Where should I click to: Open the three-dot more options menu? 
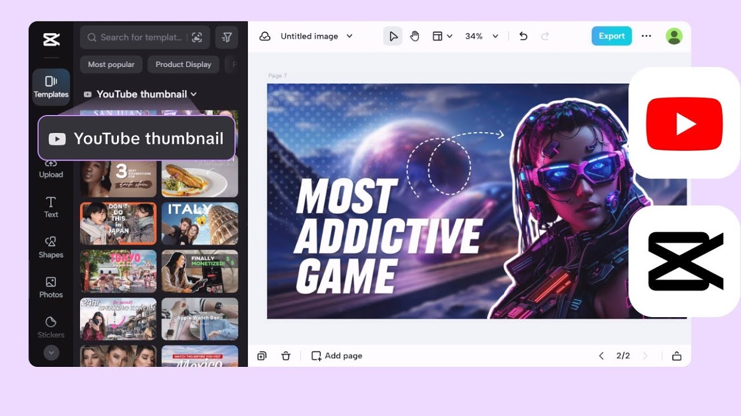(647, 36)
